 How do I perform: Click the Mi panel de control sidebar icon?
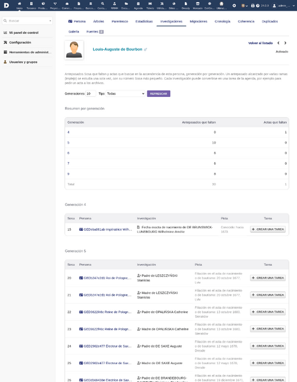tap(5, 33)
